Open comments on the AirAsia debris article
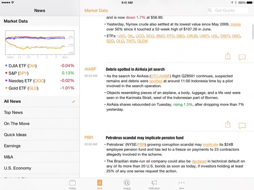This screenshot has height=190, width=254. pyautogui.click(x=242, y=126)
